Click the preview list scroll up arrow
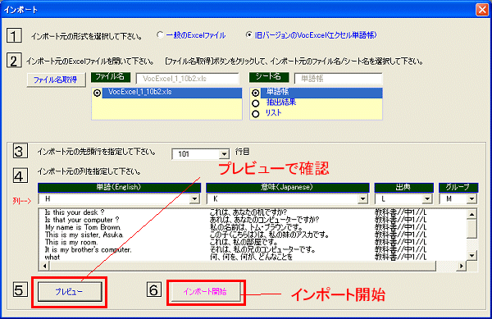 click(x=471, y=214)
